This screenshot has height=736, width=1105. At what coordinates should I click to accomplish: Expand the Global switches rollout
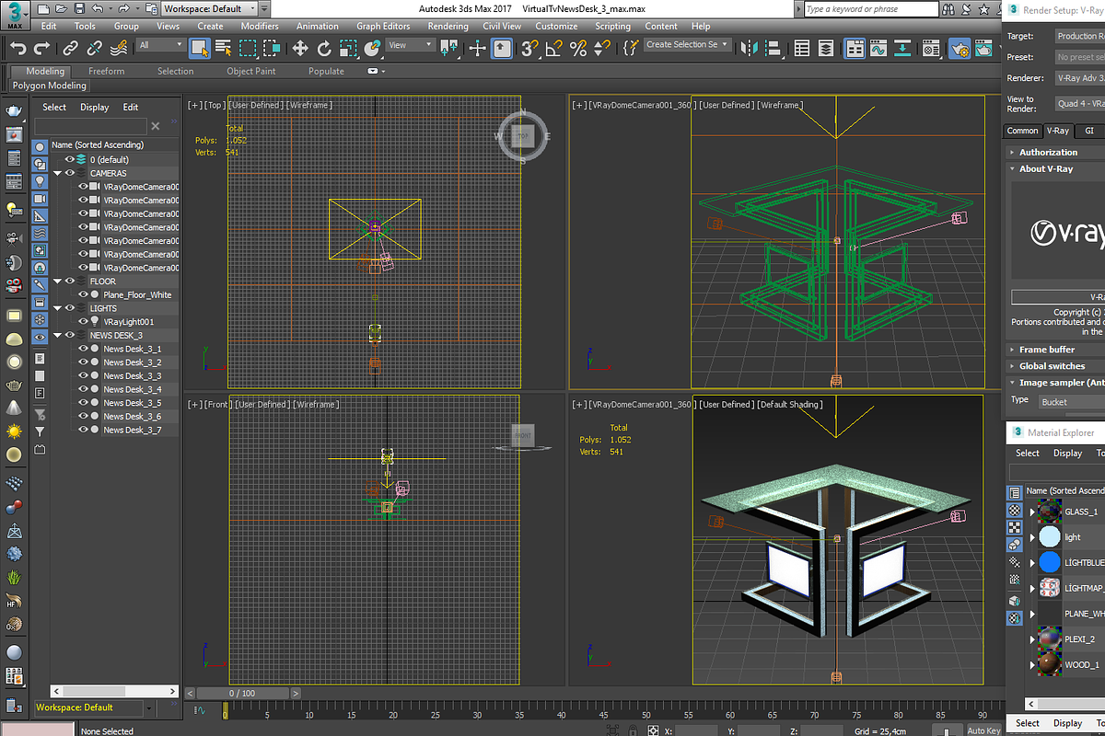(1052, 366)
